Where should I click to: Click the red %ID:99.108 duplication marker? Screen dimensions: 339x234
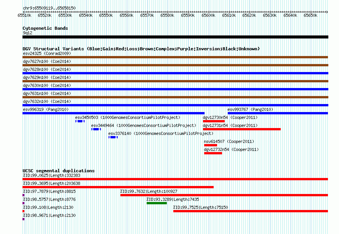pos(23,211)
